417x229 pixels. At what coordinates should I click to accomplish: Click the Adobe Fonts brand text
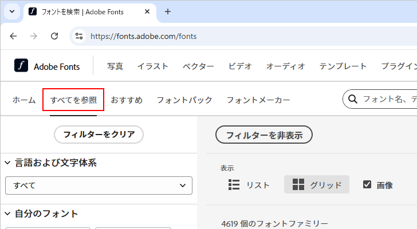click(57, 66)
